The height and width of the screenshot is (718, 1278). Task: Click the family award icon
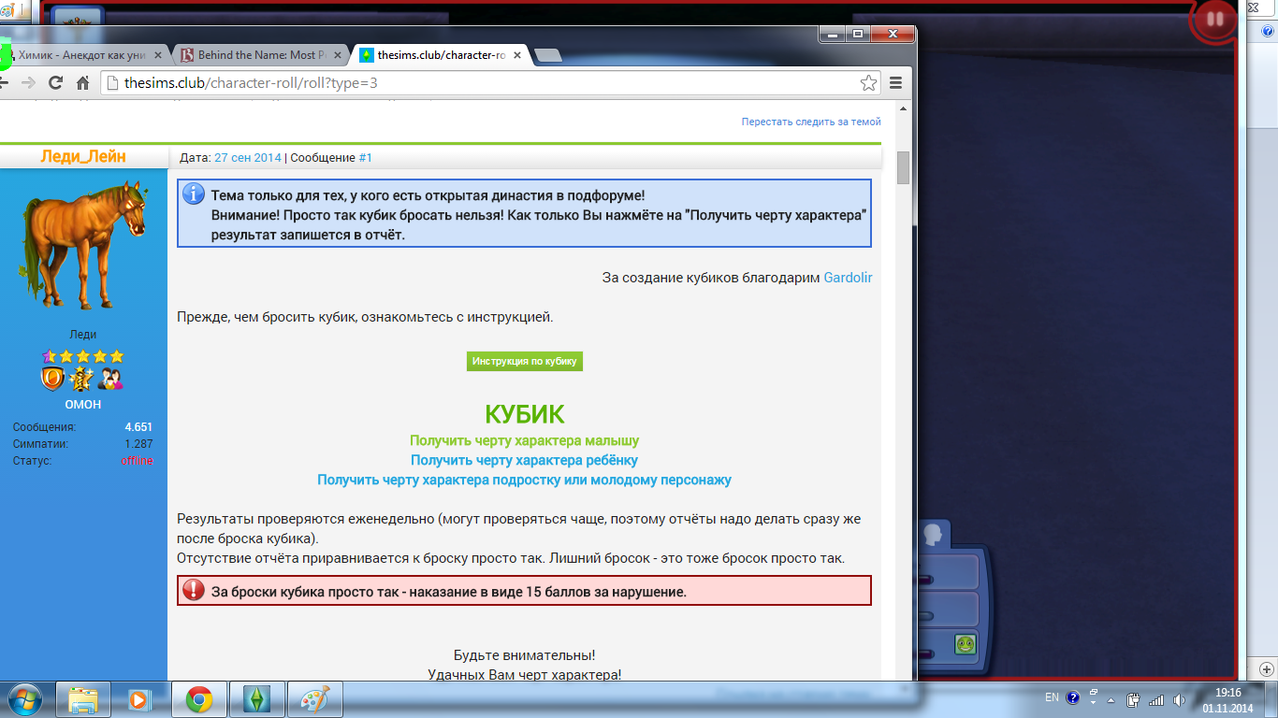110,379
